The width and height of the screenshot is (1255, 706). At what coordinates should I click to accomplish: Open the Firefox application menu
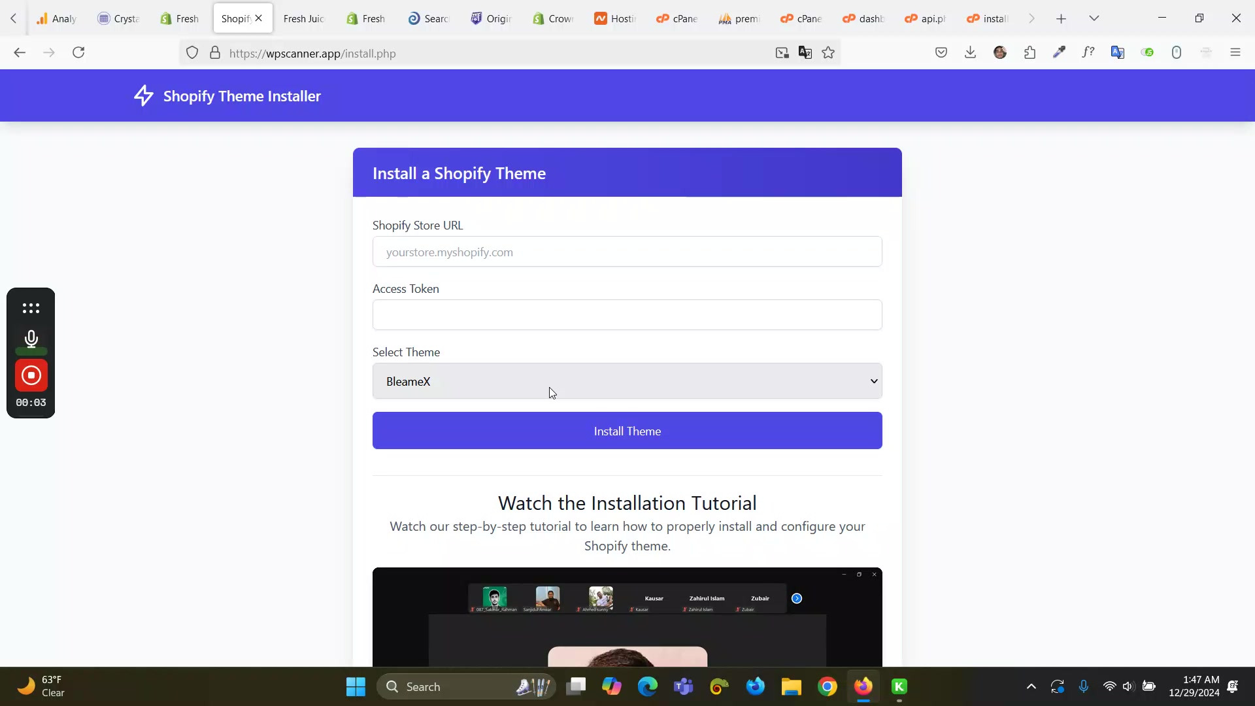(1235, 53)
